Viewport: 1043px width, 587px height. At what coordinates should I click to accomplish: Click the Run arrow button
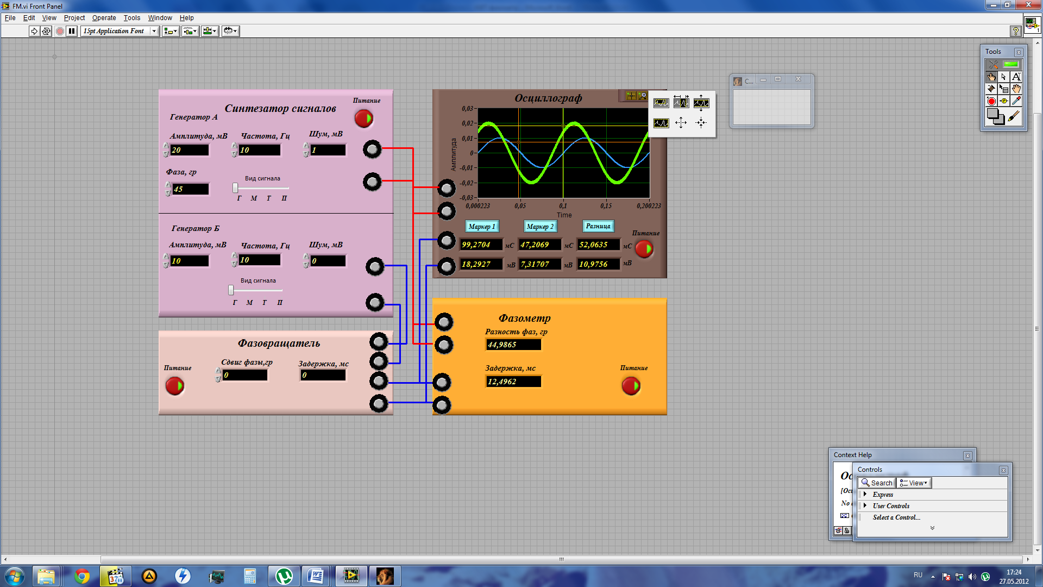tap(34, 31)
